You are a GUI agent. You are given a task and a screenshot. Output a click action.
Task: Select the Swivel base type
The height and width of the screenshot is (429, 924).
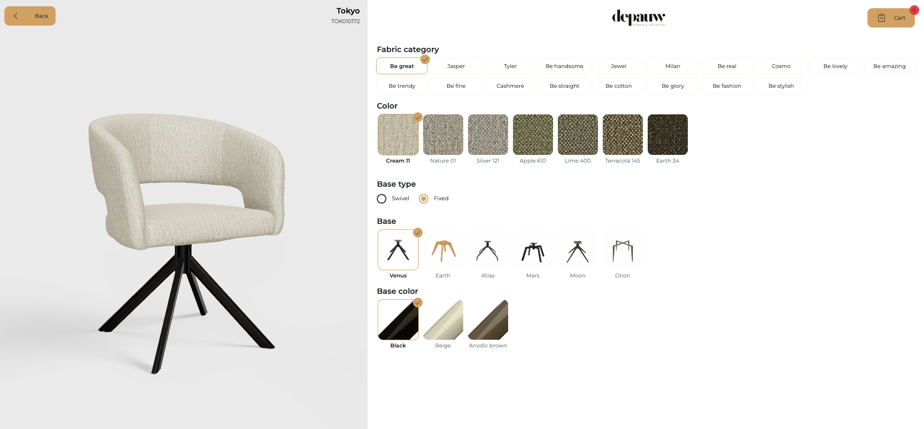382,199
